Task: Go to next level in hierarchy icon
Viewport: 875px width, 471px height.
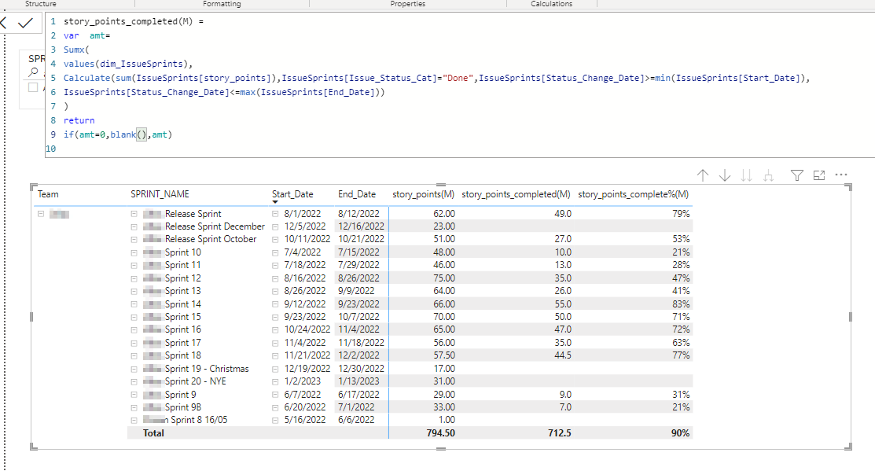Action: click(x=746, y=176)
